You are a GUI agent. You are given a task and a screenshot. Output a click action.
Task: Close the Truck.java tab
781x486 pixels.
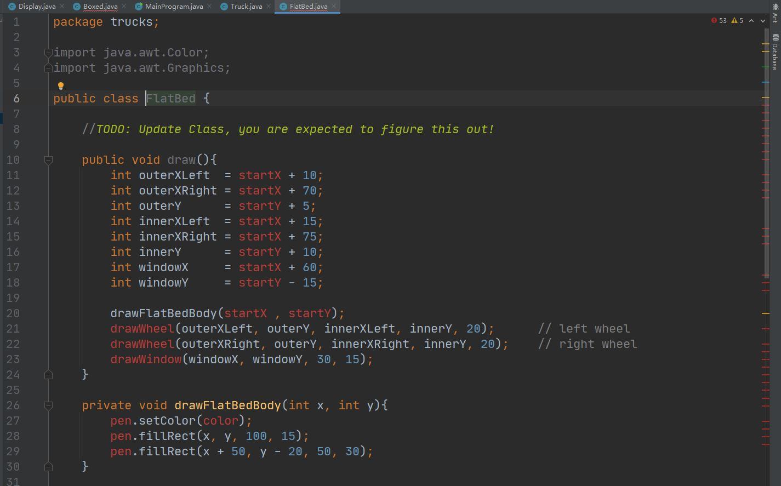pos(269,7)
